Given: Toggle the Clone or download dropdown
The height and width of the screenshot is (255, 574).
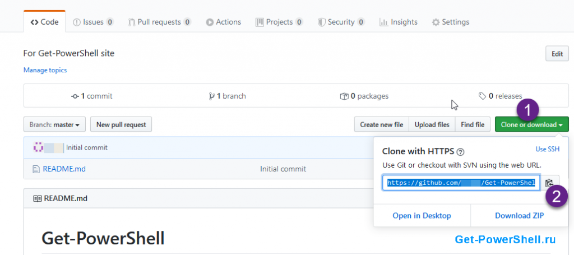Looking at the screenshot, I should 531,124.
